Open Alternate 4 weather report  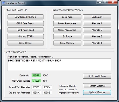[x=97, y=43]
